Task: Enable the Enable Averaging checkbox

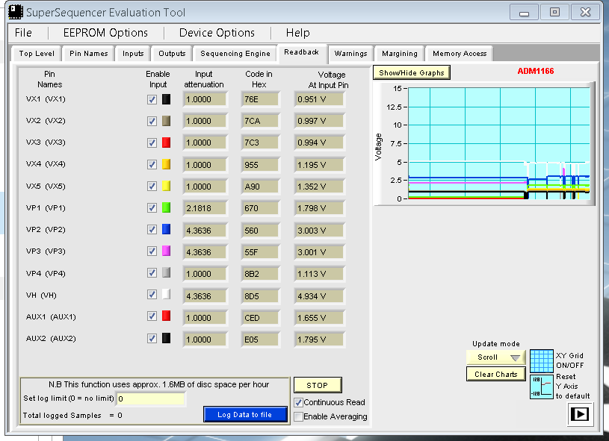Action: (x=298, y=416)
